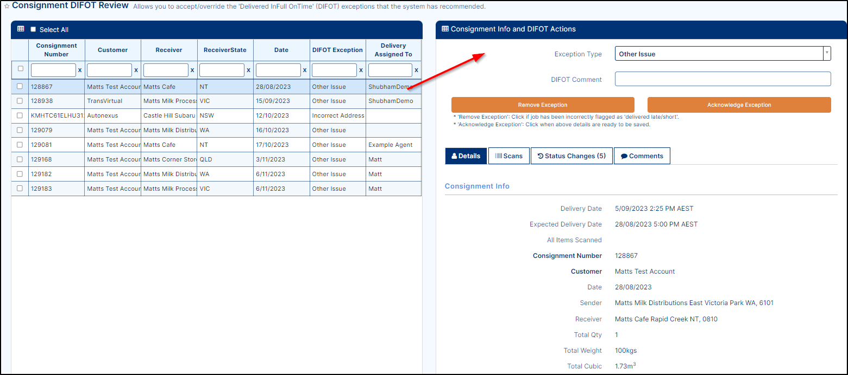Clear the Receiver filter using x
Image resolution: width=848 pixels, height=375 pixels.
(192, 70)
